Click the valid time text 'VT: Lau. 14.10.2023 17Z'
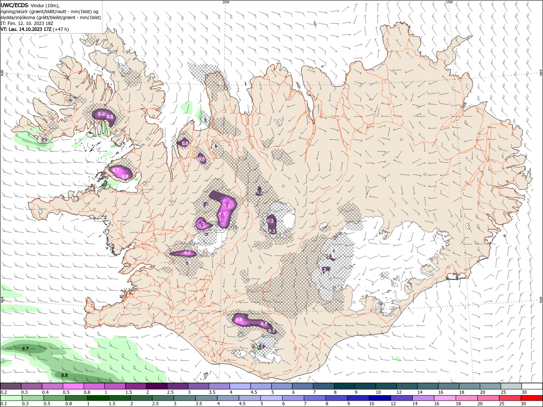The height and width of the screenshot is (407, 543). point(26,29)
